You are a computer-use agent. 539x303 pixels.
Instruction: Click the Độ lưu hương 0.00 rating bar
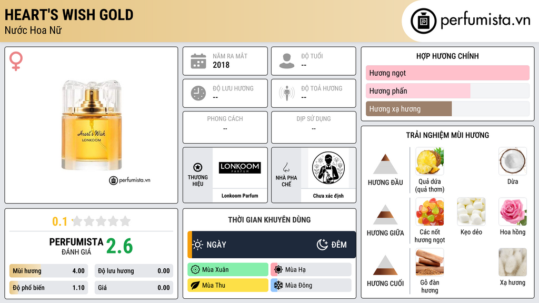pyautogui.click(x=134, y=271)
